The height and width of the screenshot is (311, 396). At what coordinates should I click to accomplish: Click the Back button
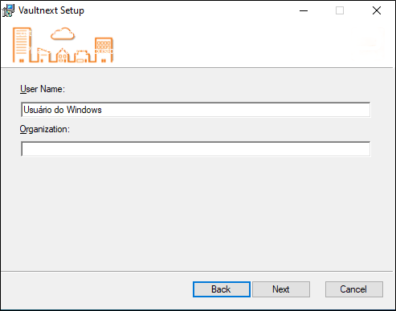pos(222,289)
